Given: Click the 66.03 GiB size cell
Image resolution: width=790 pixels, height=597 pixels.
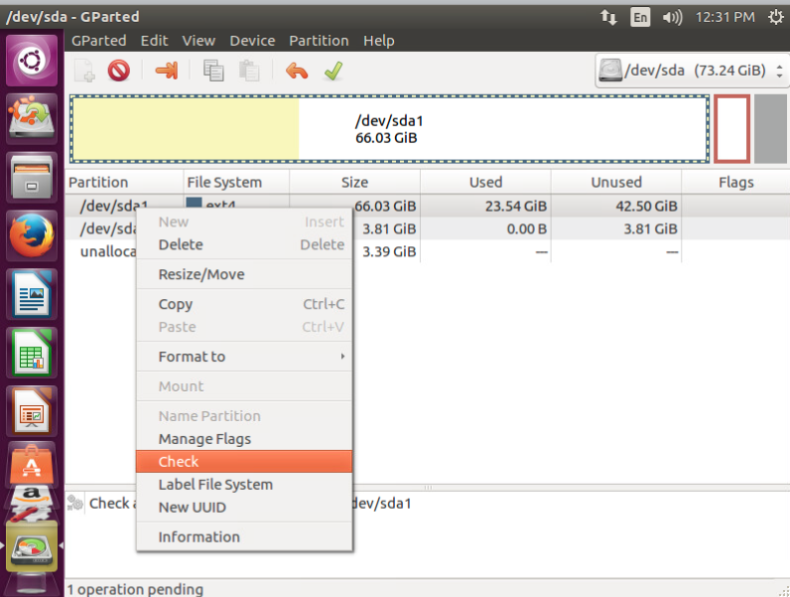Looking at the screenshot, I should [385, 207].
